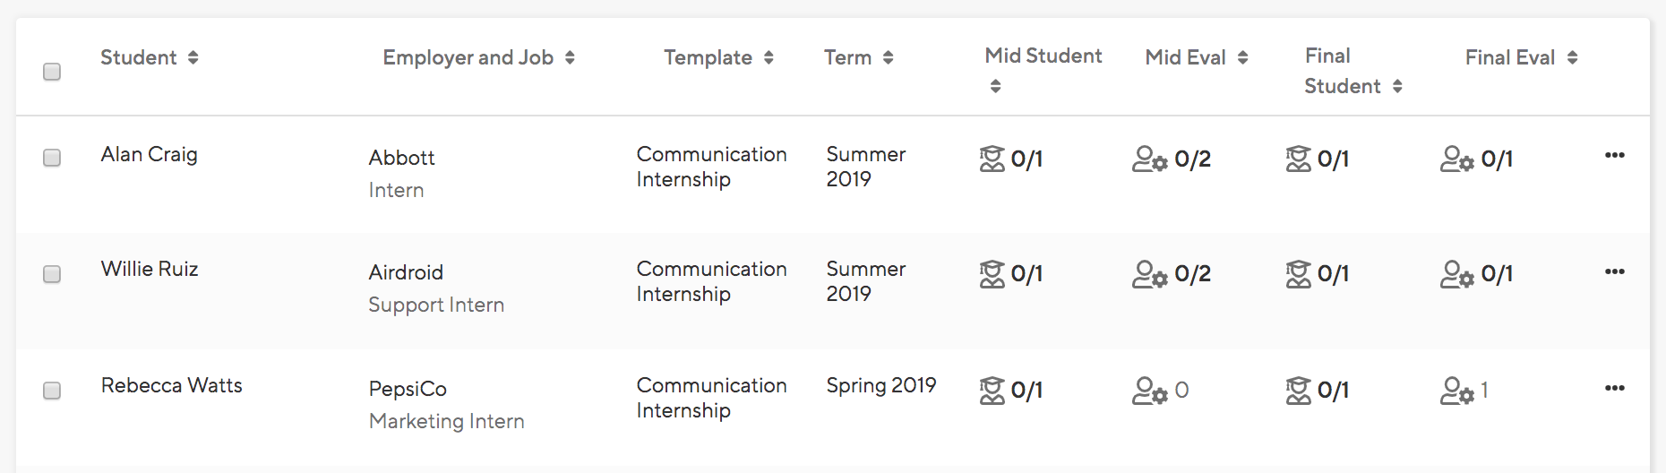
Task: Click Rebecca Watts' Final Eval person-gear icon
Action: click(1457, 391)
